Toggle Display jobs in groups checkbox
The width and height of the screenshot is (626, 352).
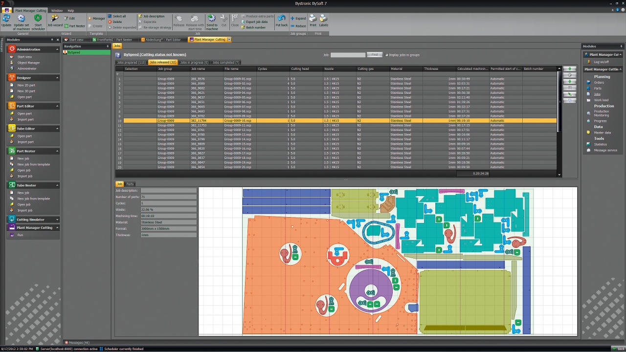[387, 55]
